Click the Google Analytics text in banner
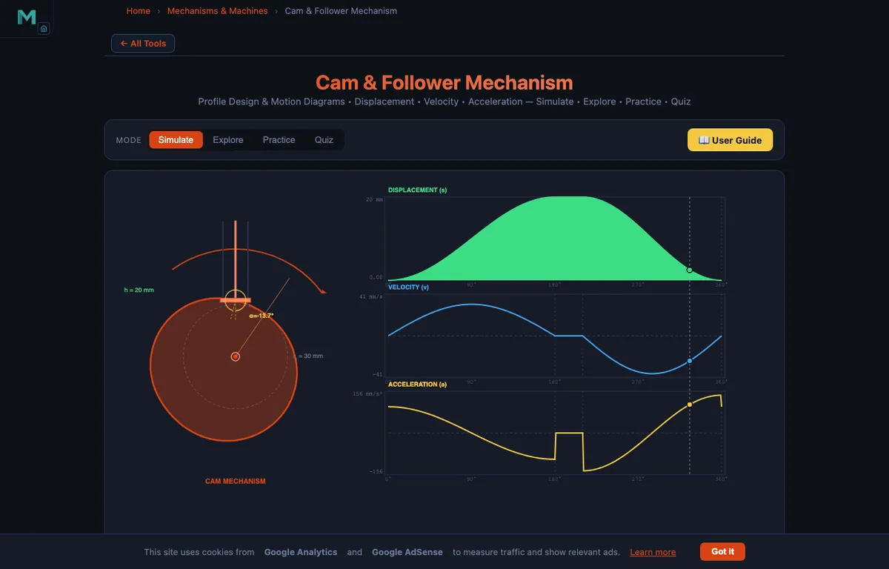 click(x=301, y=553)
